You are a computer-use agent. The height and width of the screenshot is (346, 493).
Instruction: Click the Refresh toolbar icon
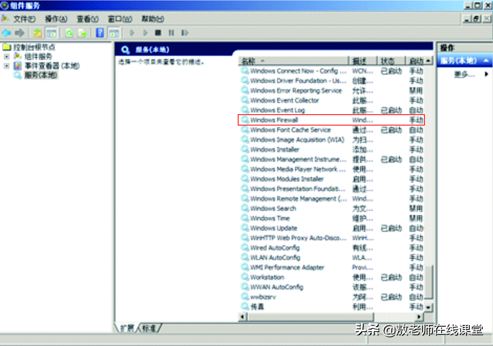tap(69, 33)
